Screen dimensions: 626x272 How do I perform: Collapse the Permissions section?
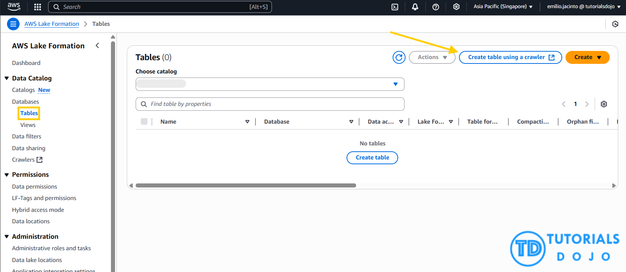7,175
